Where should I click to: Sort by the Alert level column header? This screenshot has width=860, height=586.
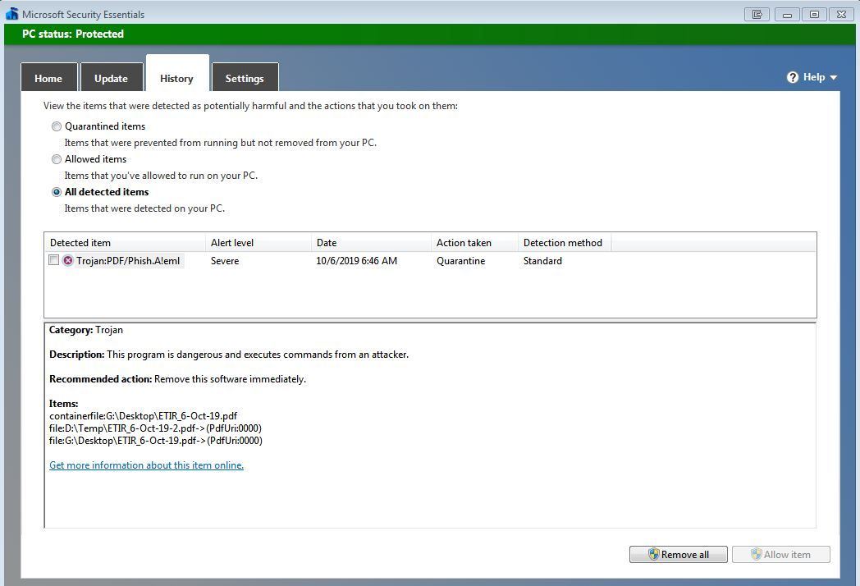(x=258, y=243)
